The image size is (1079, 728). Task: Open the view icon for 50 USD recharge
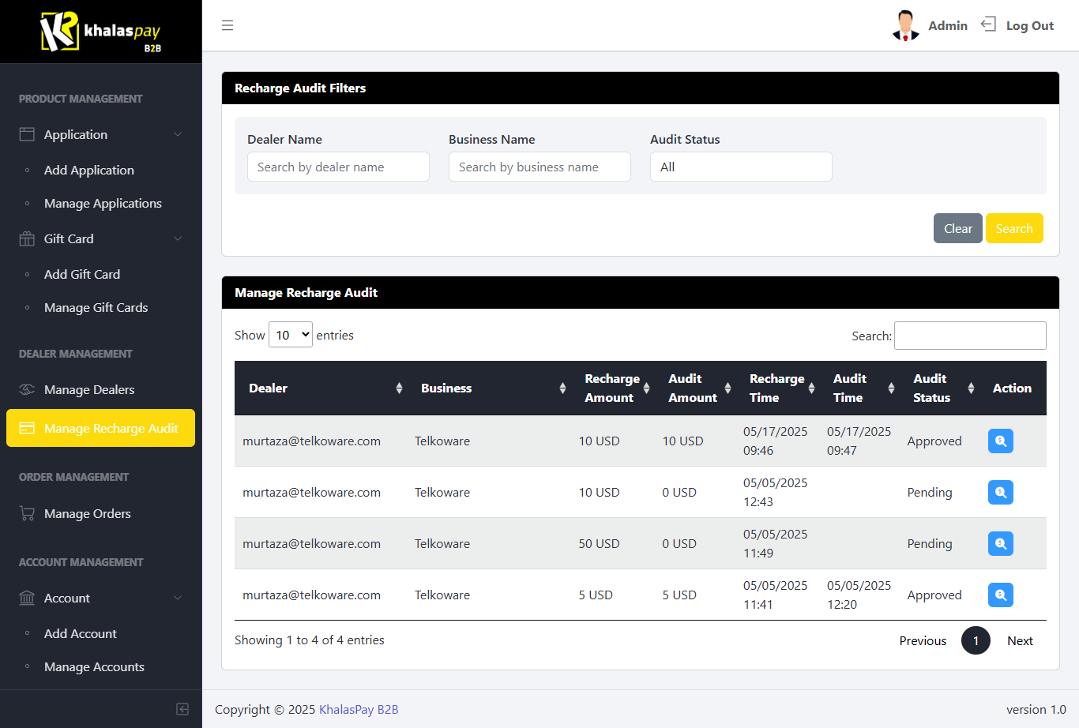1000,543
